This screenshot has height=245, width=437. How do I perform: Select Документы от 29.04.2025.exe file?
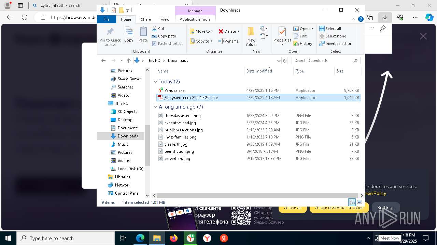(258, 98)
